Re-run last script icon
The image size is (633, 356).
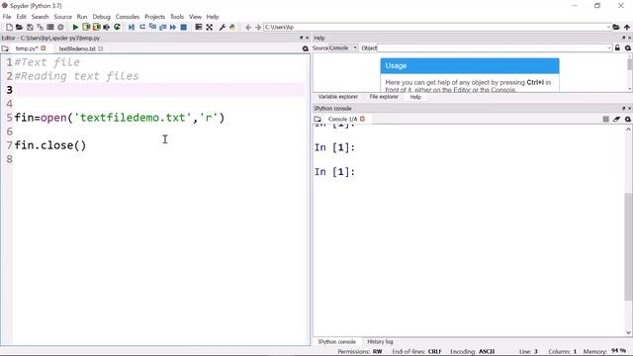[x=117, y=27]
